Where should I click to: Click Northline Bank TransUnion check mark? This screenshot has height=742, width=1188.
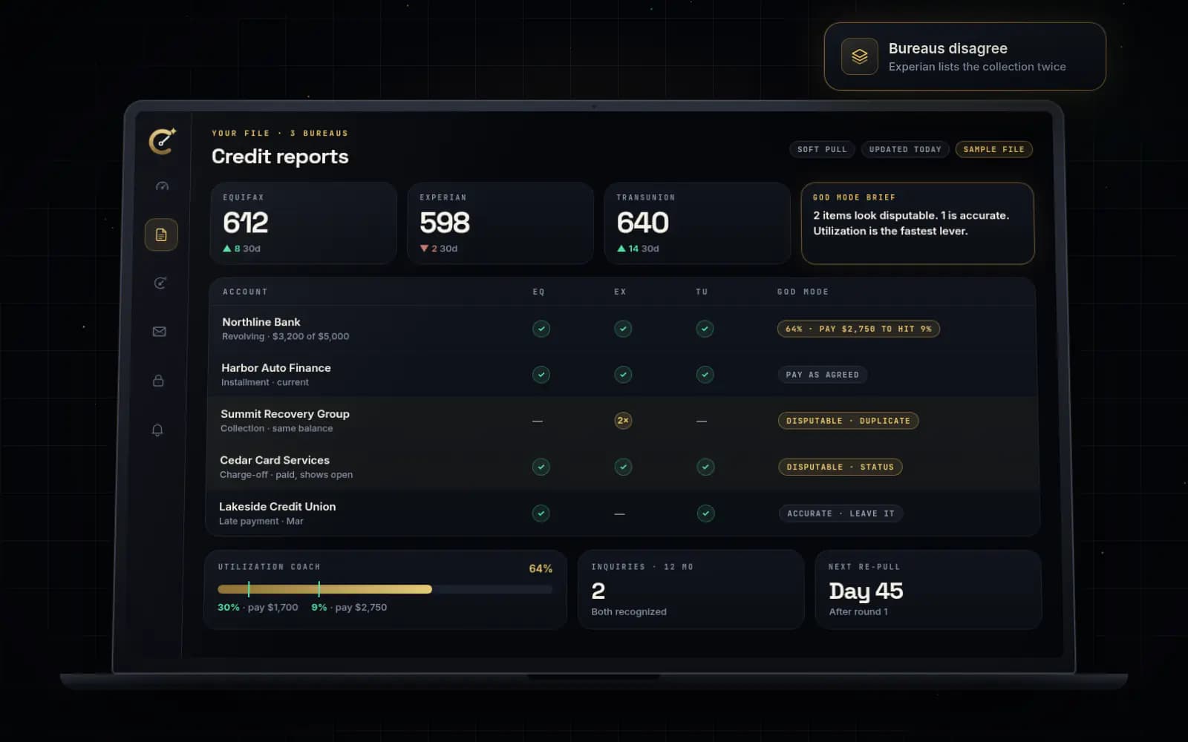click(705, 329)
